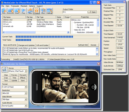129x112 pixels.
Task: Click the iPhone home button in the preview
Action: [93, 87]
